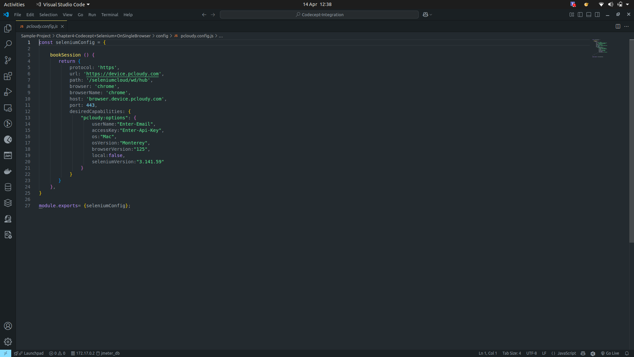Open editor More Actions ellipsis menu
This screenshot has height=357, width=634.
[626, 26]
